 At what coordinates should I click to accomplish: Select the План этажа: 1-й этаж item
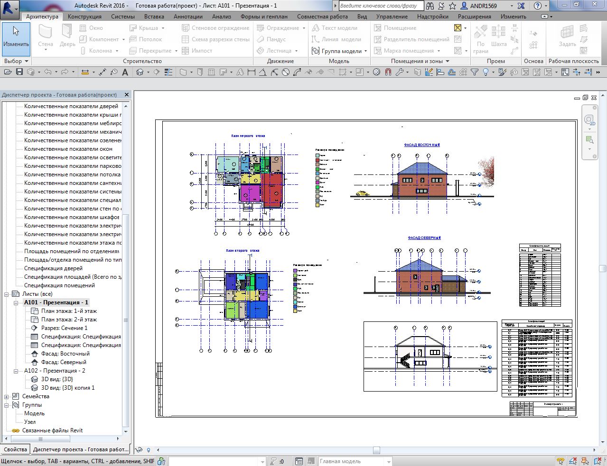click(x=69, y=311)
